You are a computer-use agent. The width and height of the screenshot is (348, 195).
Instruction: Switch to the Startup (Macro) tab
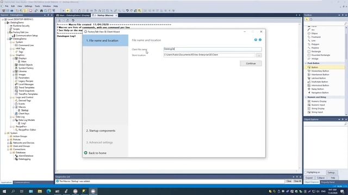click(x=104, y=15)
